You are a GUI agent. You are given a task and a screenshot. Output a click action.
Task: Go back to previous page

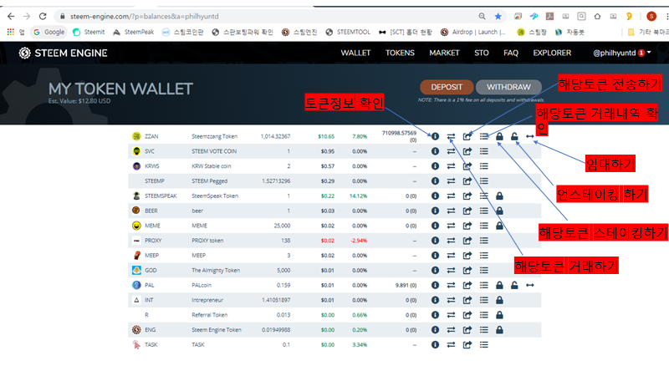pyautogui.click(x=11, y=16)
